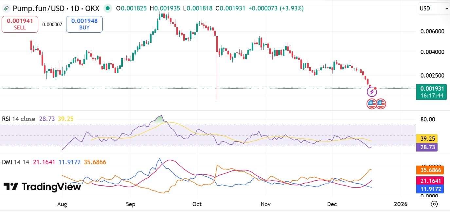Select the RSI 14 close indicator label
This screenshot has height=215, width=450.
coord(19,119)
